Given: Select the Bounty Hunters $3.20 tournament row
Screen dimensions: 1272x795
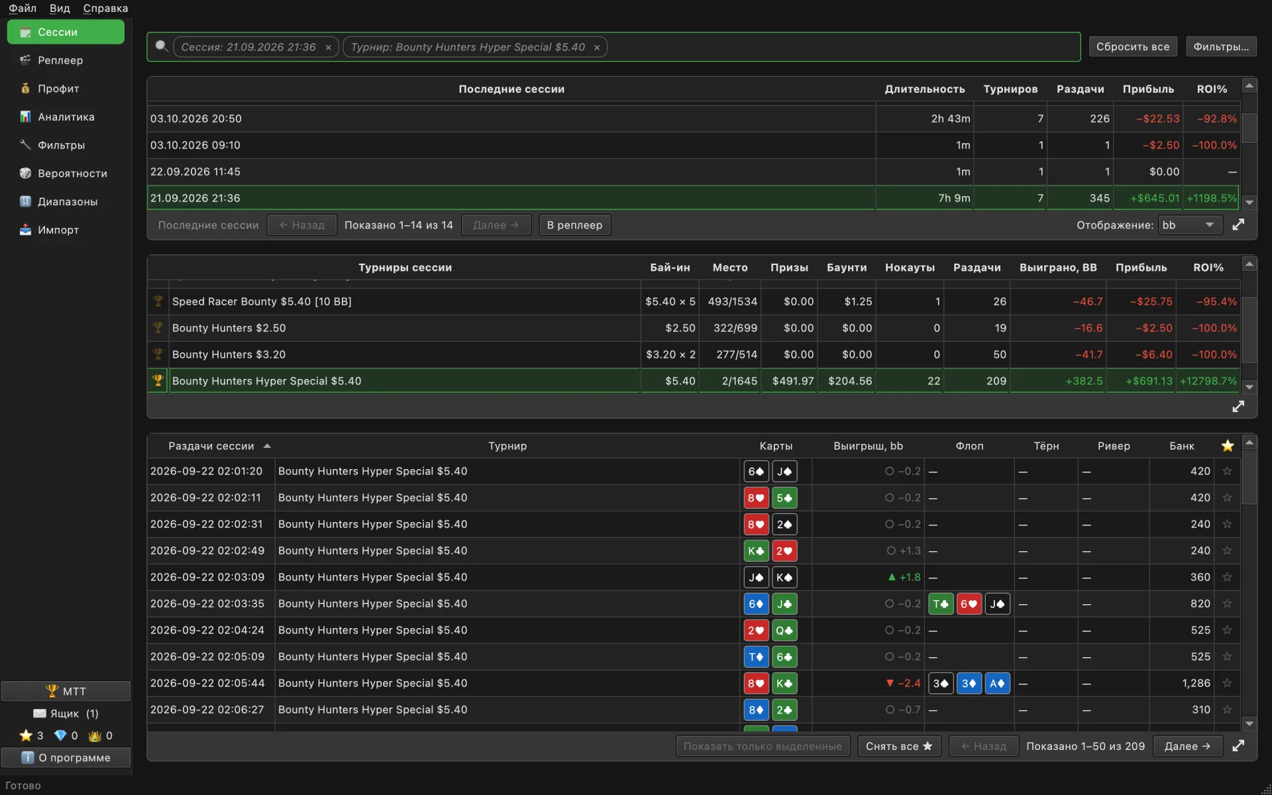Looking at the screenshot, I should click(693, 354).
